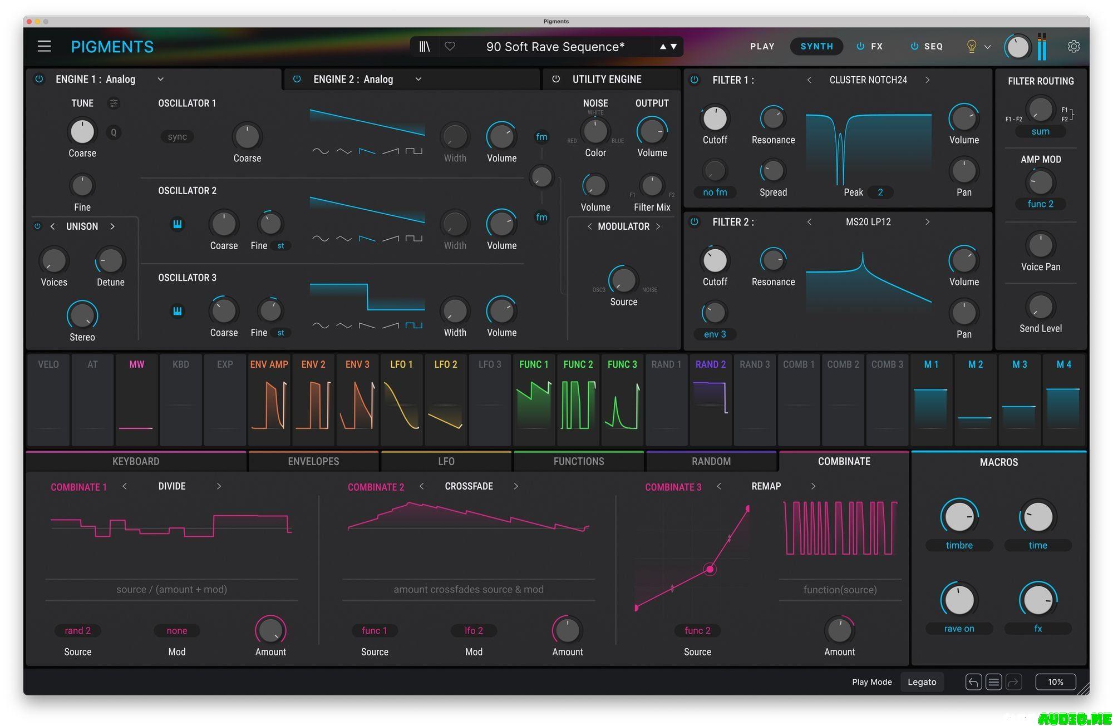Open the edit history list icon
This screenshot has height=726, width=1113.
point(994,681)
